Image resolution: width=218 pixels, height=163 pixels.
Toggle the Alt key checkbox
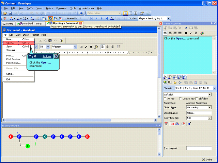click(x=165, y=99)
